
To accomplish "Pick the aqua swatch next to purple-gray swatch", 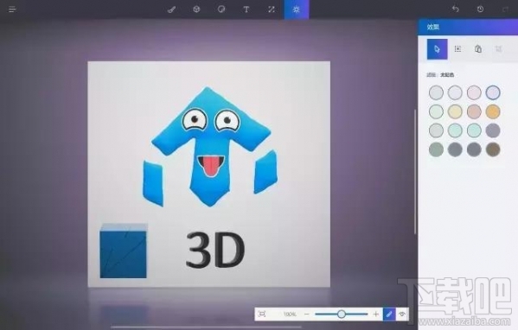I will pyautogui.click(x=474, y=130).
